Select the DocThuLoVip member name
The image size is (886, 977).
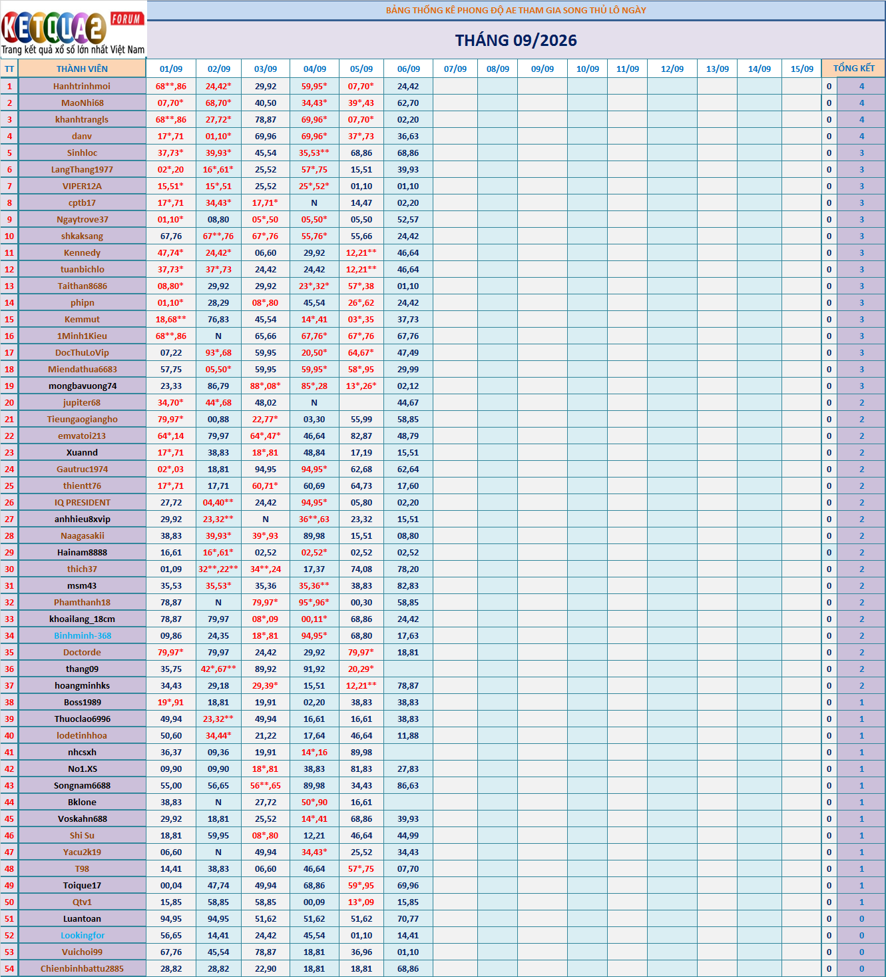coord(82,352)
